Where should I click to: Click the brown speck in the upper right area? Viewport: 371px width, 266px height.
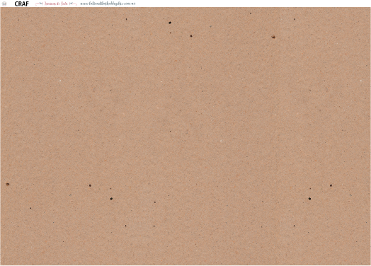(273, 37)
